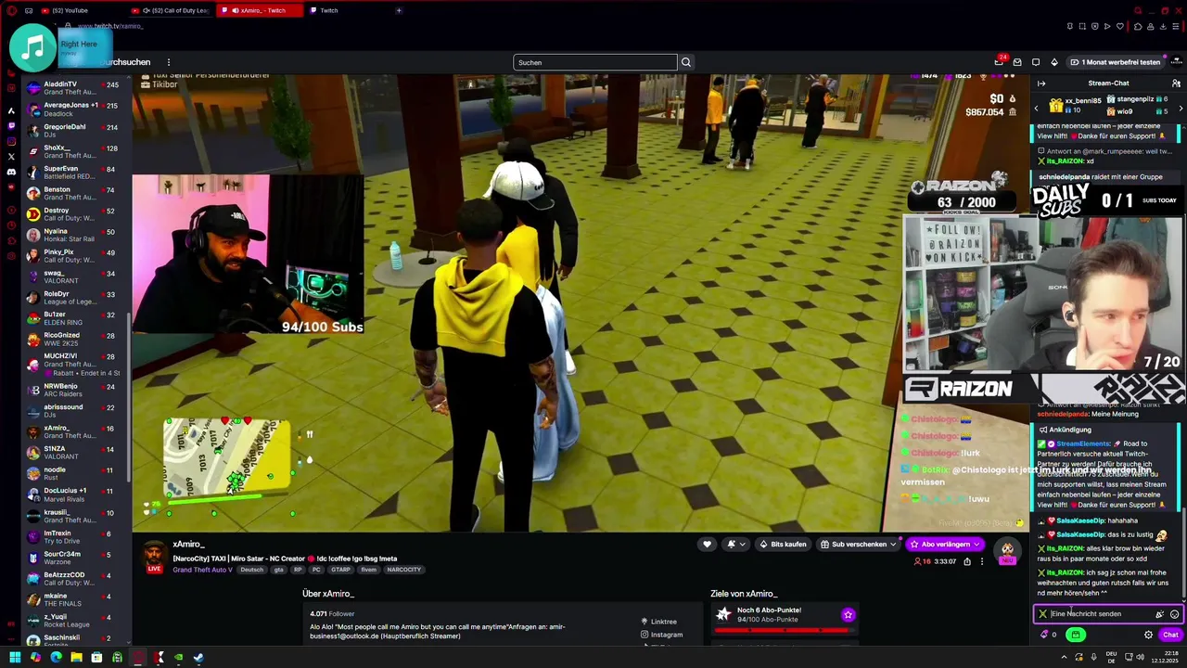Viewport: 1187px width, 668px height.
Task: Show previous gift leaderboard with left chevron
Action: tap(1037, 109)
